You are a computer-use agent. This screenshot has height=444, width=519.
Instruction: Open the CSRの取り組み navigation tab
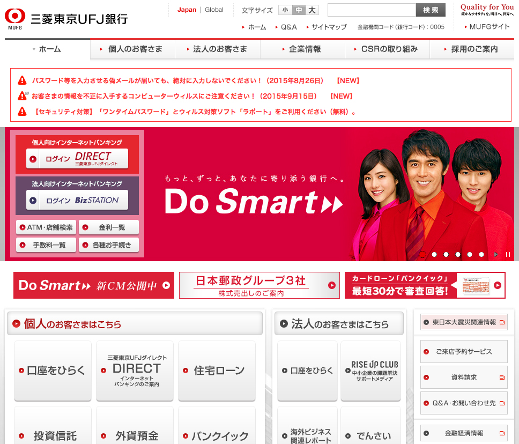point(387,49)
